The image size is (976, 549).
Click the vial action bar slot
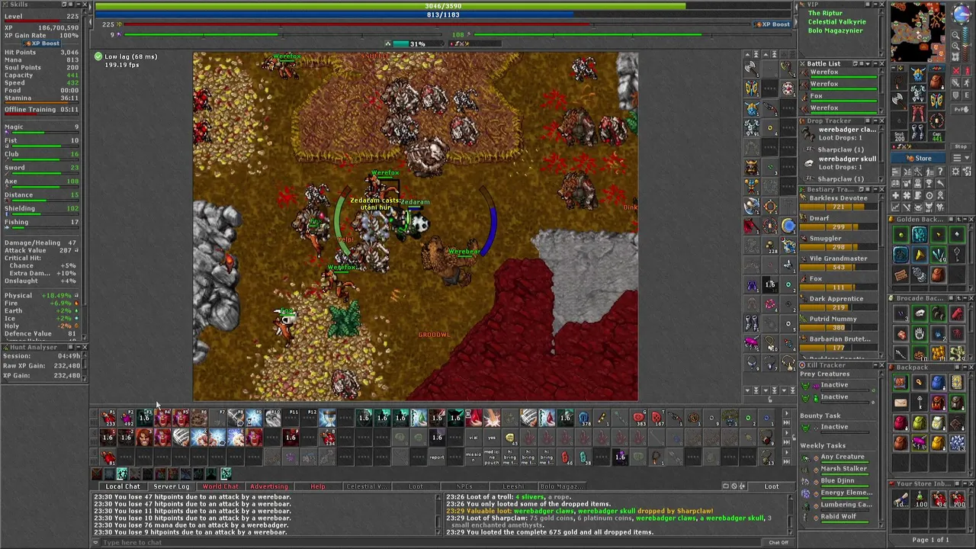[473, 437]
